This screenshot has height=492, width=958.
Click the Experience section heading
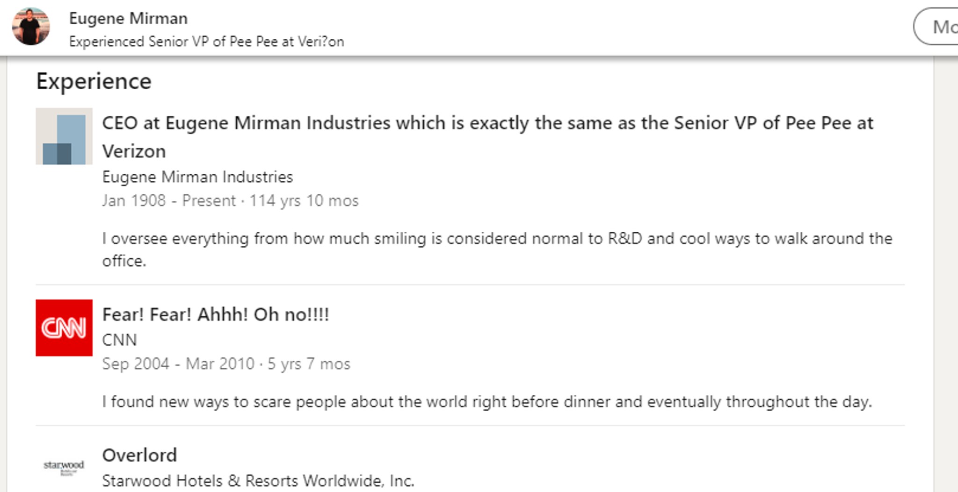coord(94,82)
